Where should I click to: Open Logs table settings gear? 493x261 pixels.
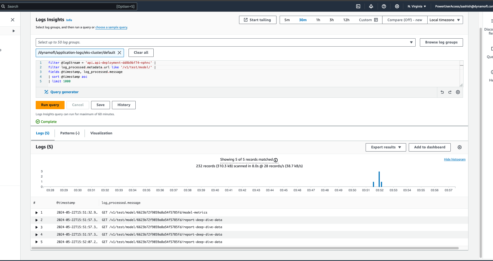(460, 147)
